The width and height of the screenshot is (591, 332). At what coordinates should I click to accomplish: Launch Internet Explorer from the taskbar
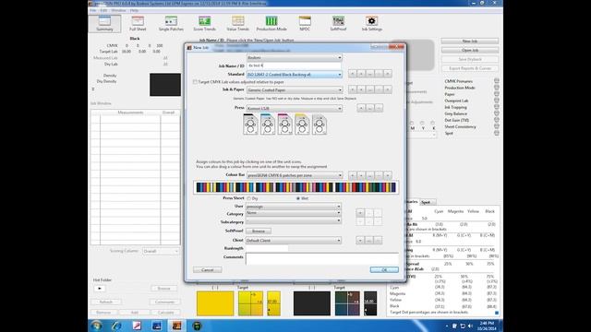116,326
